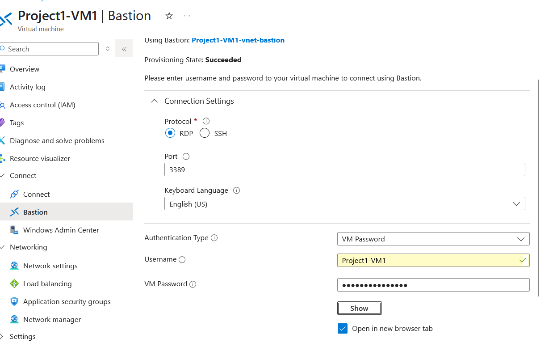Collapse the sidebar with double-chevron button
This screenshot has height=347, width=553.
[124, 49]
